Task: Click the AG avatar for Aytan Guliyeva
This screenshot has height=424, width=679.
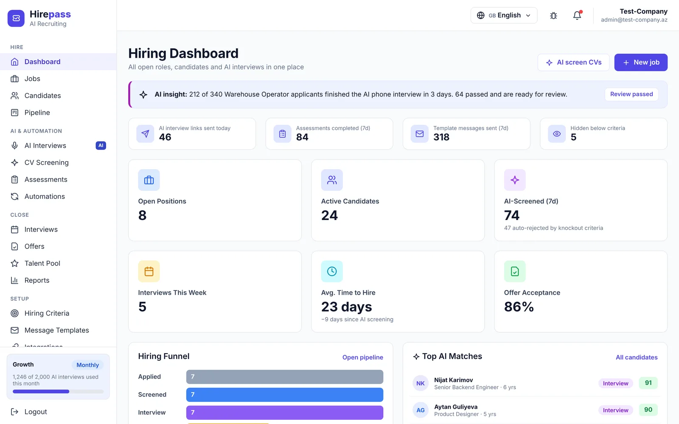Action: point(421,410)
